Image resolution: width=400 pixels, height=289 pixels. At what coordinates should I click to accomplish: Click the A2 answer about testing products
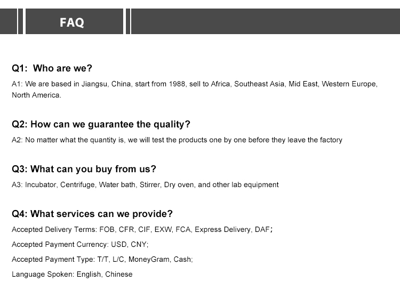coord(177,140)
